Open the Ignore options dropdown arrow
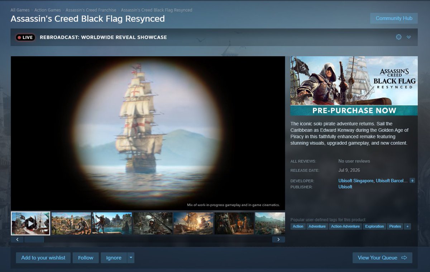The image size is (430, 272). click(131, 258)
